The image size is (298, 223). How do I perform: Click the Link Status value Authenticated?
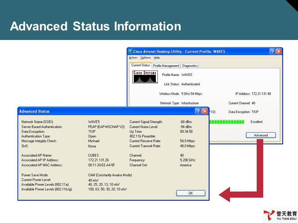click(x=190, y=84)
